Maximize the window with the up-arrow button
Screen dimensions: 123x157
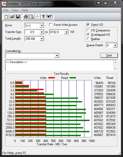[x=105, y=3]
